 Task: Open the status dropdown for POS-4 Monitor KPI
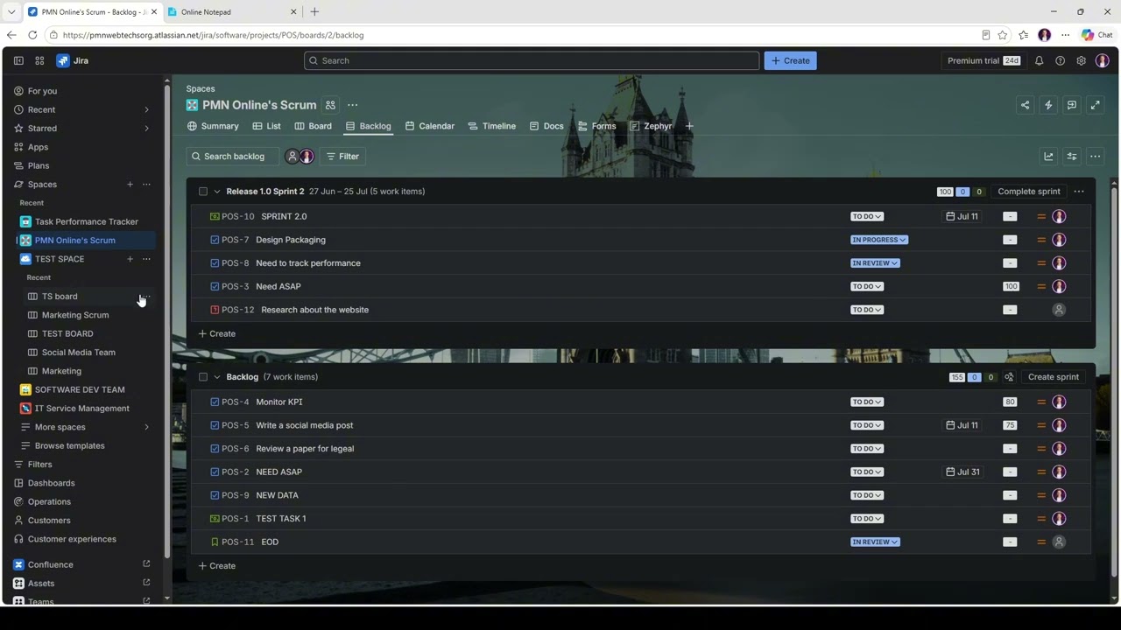[x=867, y=402]
